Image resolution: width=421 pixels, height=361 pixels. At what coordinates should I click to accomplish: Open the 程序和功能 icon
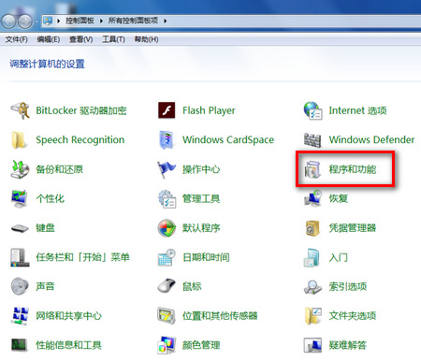pyautogui.click(x=312, y=169)
